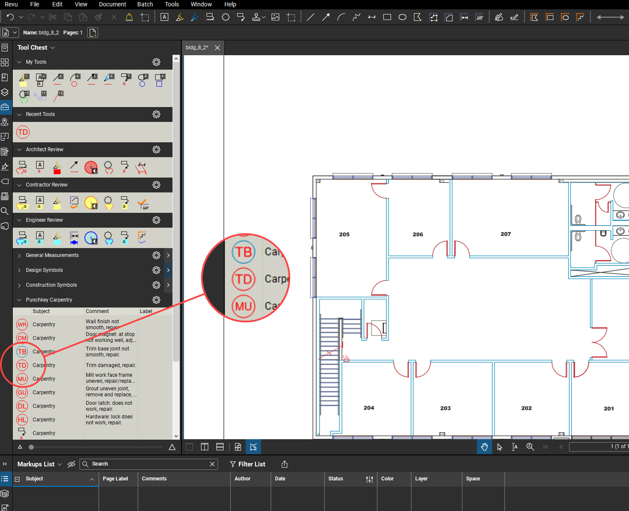
Task: Select the purple Length measurement tool
Action: click(x=465, y=17)
